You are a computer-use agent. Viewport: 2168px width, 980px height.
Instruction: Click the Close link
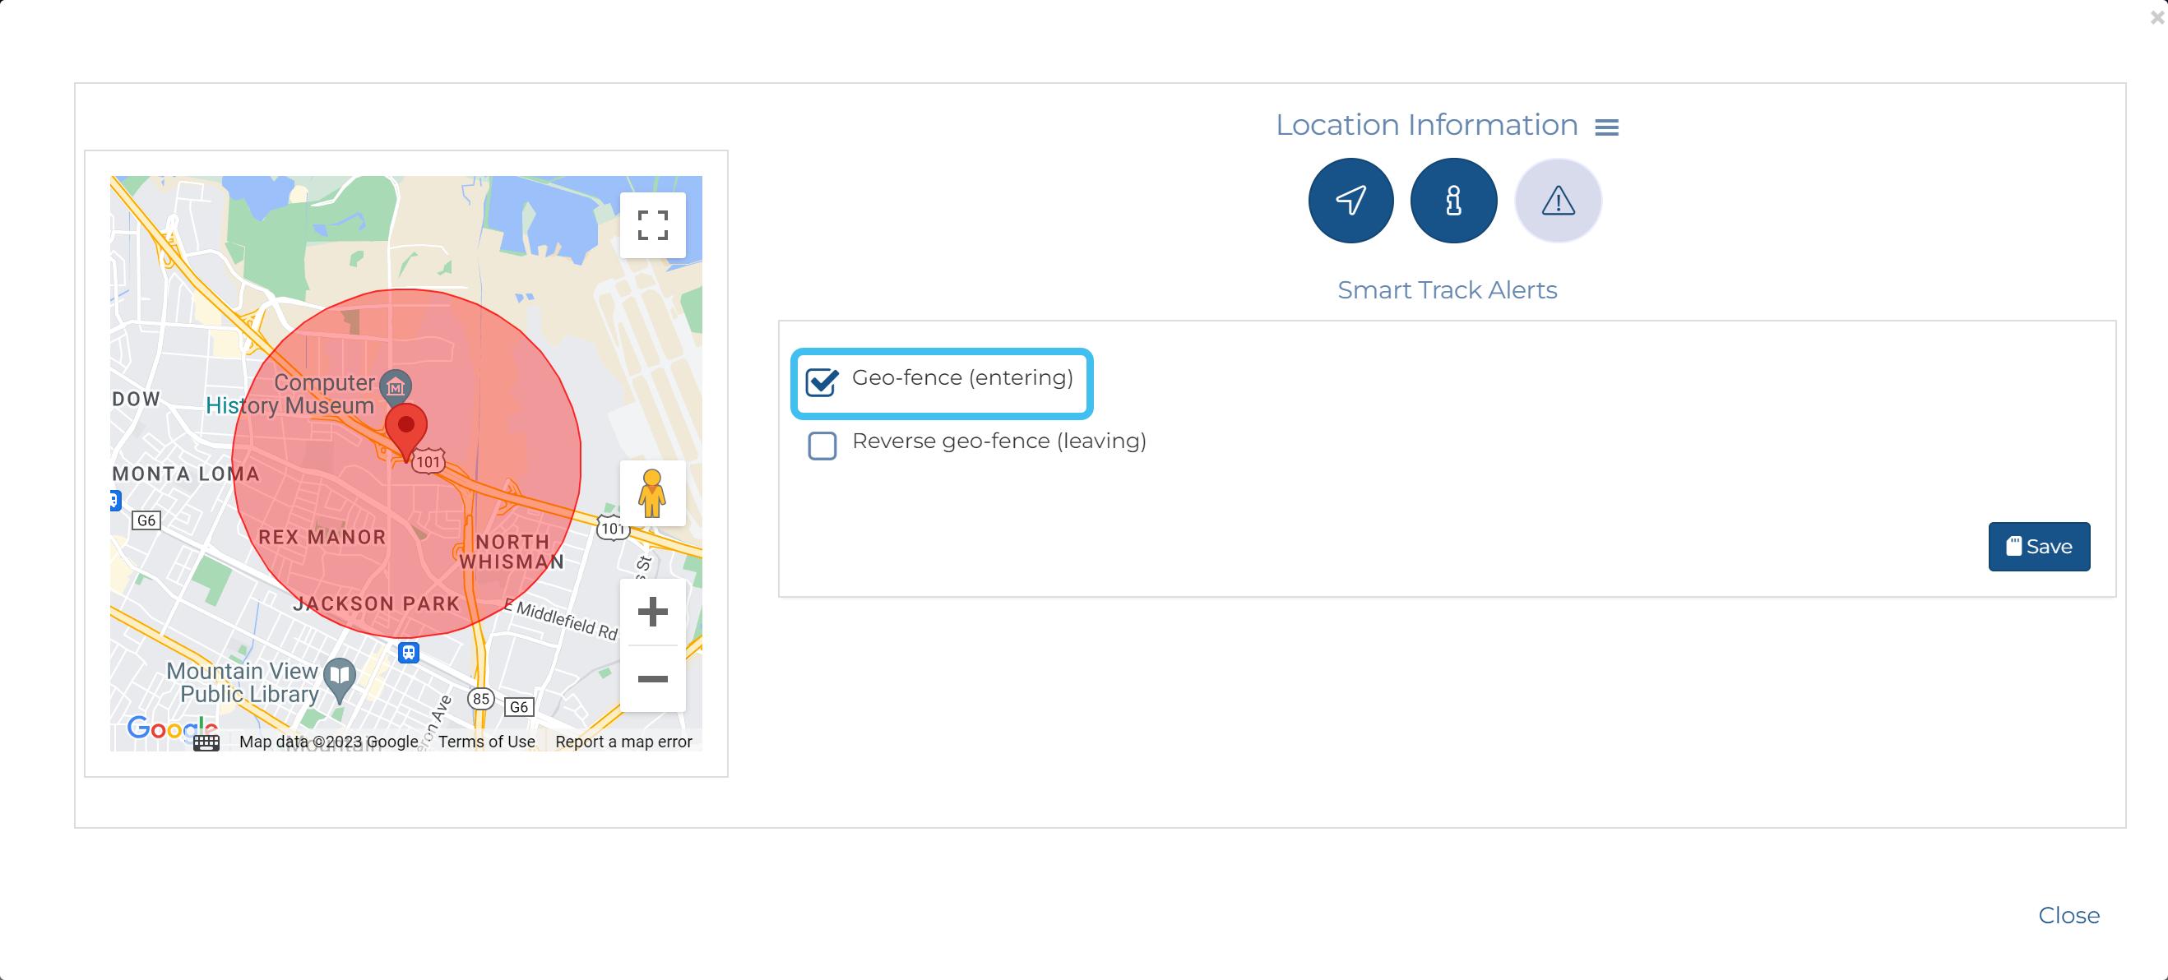click(2068, 915)
